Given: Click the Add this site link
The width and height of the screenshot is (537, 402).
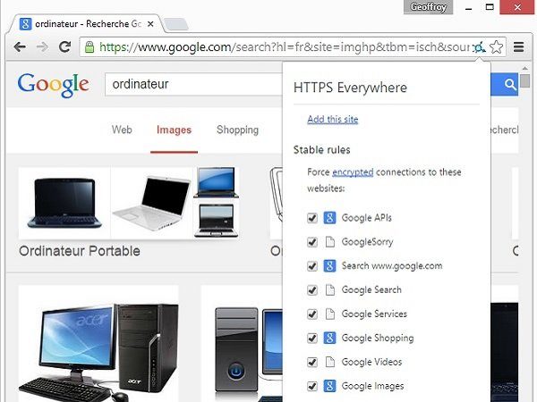Looking at the screenshot, I should coord(333,120).
